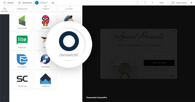195x102 pixels.
Task: Open settings via the gear icon
Action: (x=53, y=3)
